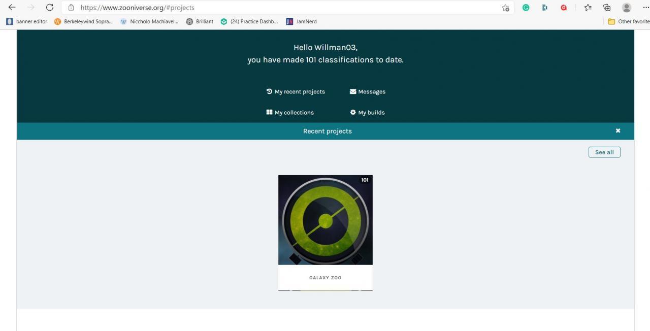650x331 pixels.
Task: Click the See all button
Action: (x=604, y=152)
